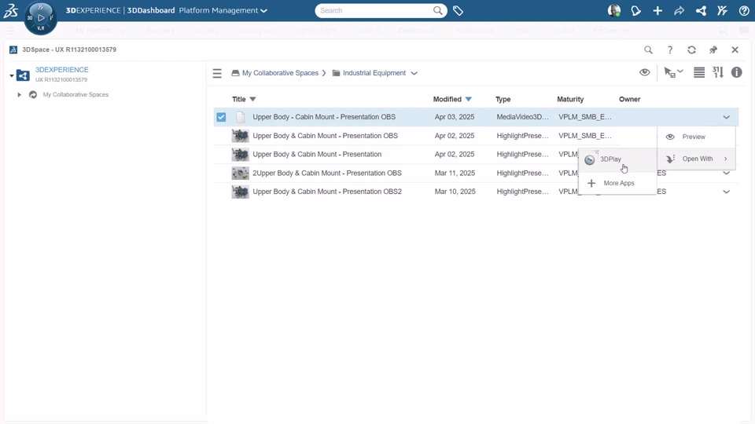The image size is (755, 424).
Task: Open the network share icon in the top bar
Action: [x=701, y=10]
